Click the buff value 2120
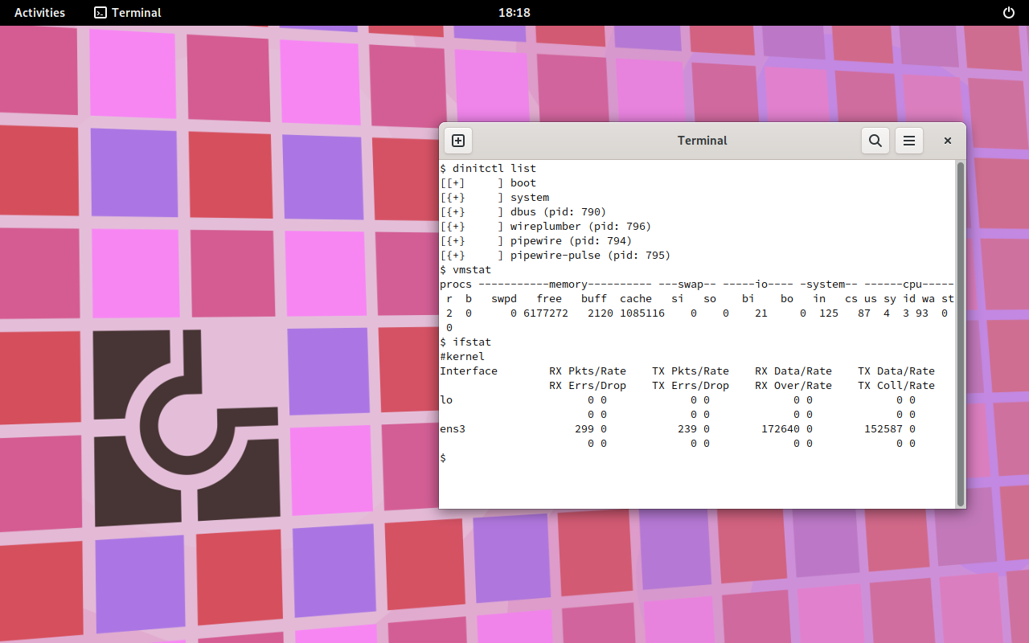The width and height of the screenshot is (1029, 643). point(601,313)
